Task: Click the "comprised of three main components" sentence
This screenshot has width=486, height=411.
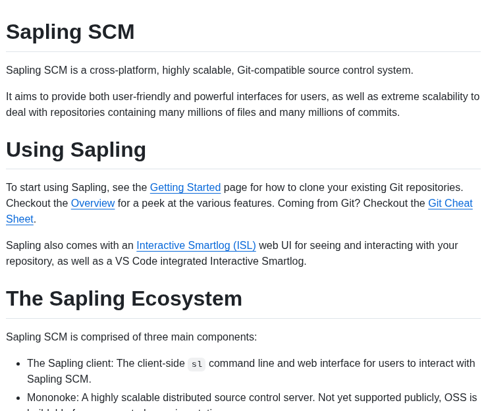Action: pyautogui.click(x=132, y=337)
